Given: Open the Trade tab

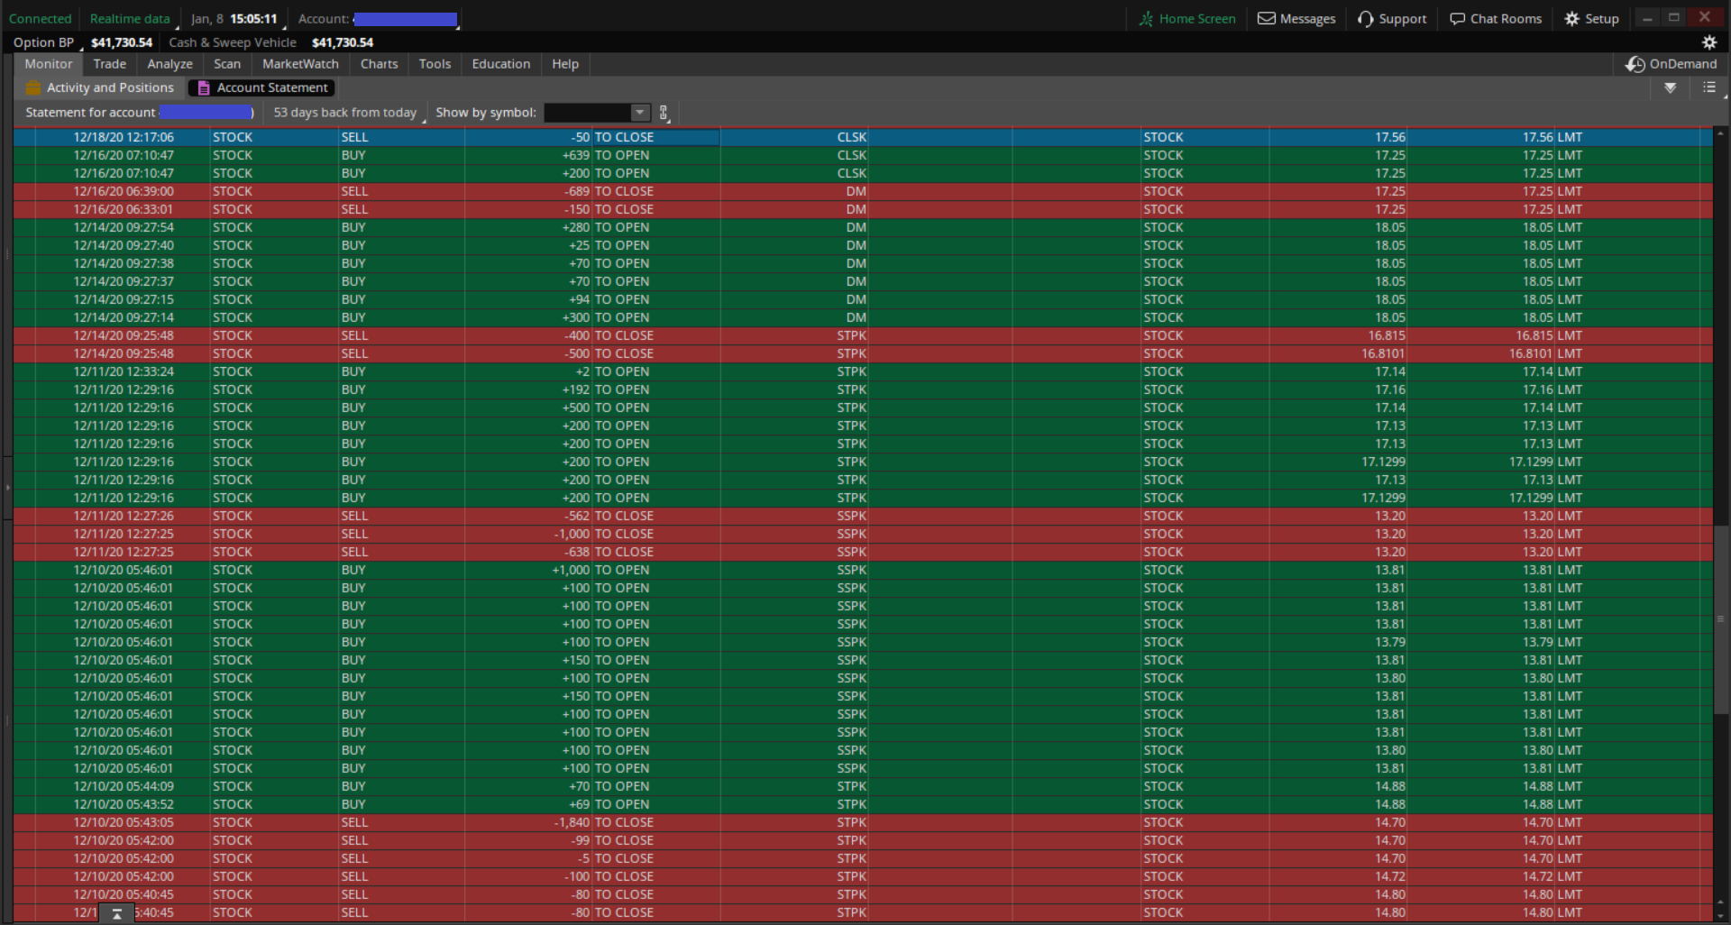Looking at the screenshot, I should (110, 64).
